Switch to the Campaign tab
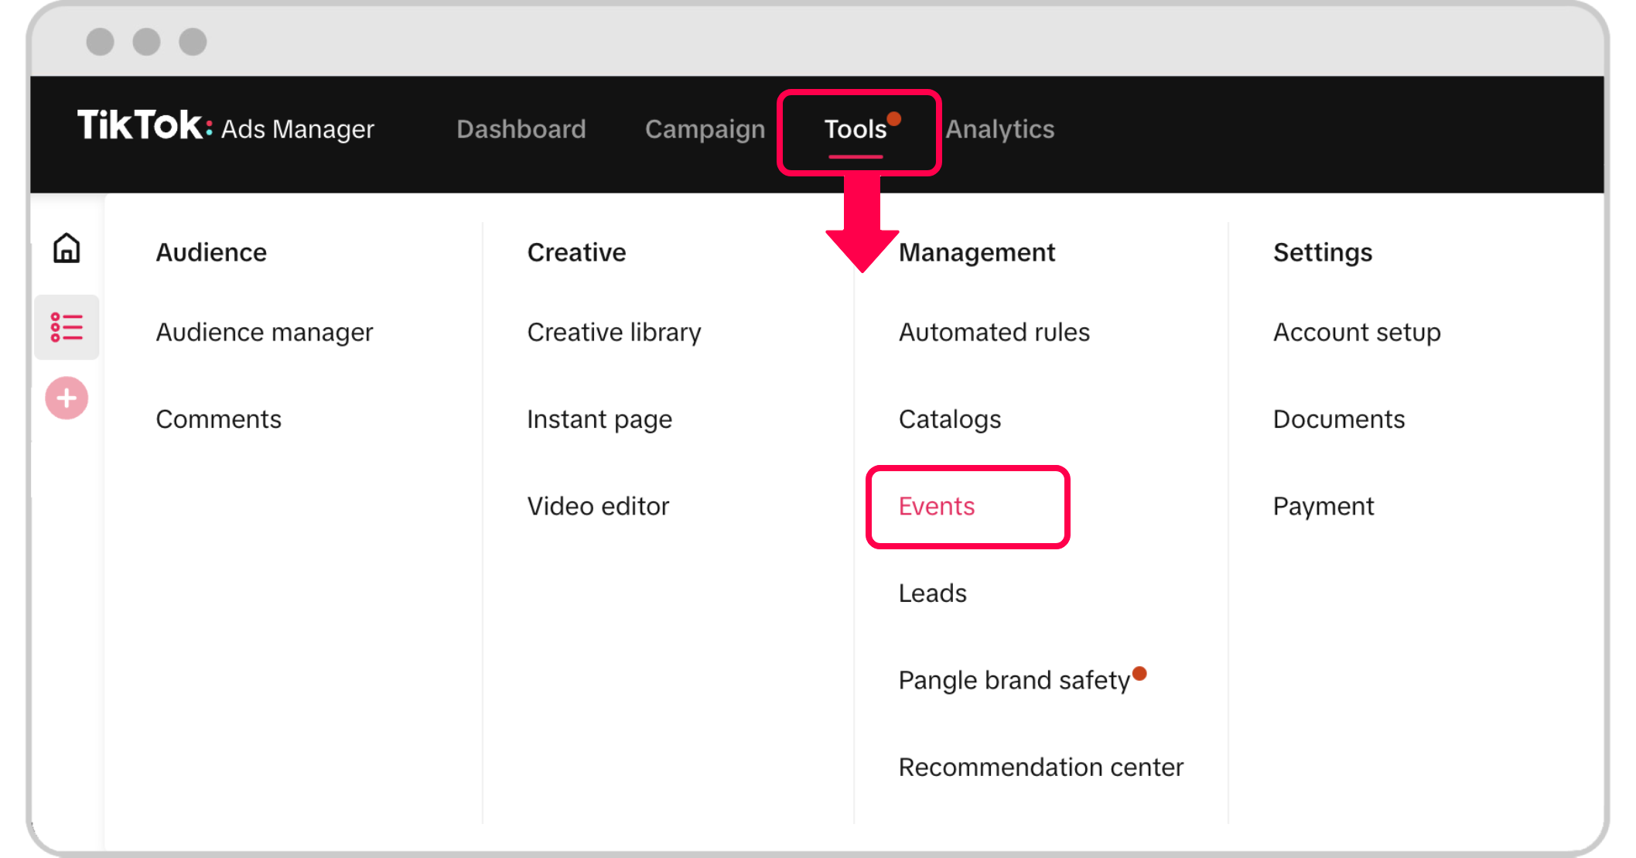The width and height of the screenshot is (1636, 858). pos(705,129)
